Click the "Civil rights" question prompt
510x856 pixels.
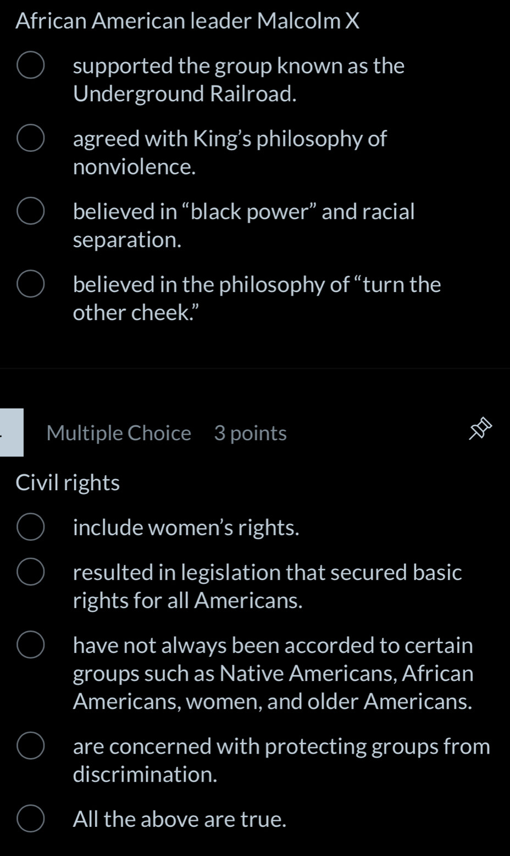click(x=68, y=482)
